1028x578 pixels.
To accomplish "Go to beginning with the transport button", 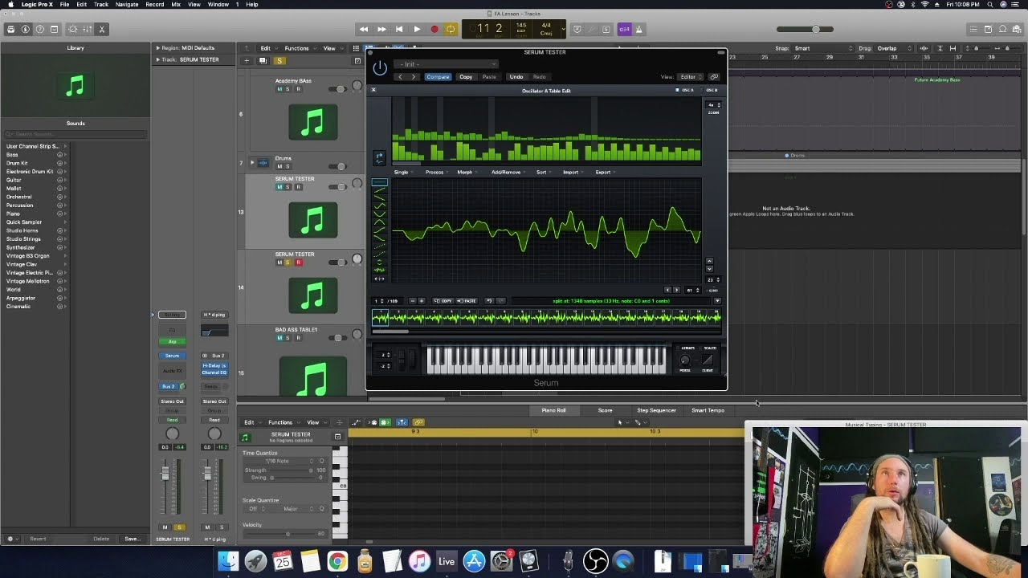I will (x=399, y=29).
